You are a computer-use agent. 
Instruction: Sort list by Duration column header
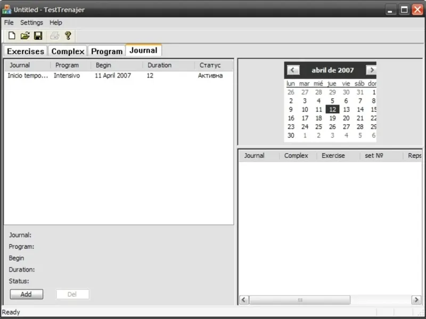[169, 65]
